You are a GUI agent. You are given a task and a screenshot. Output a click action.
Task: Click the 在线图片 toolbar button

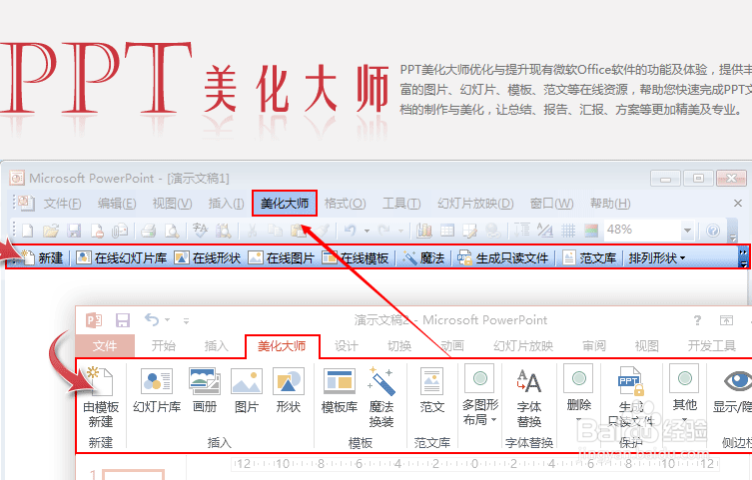pos(282,258)
